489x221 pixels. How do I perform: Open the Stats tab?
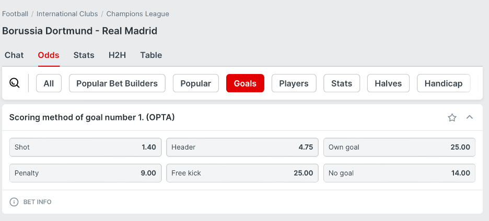click(84, 55)
